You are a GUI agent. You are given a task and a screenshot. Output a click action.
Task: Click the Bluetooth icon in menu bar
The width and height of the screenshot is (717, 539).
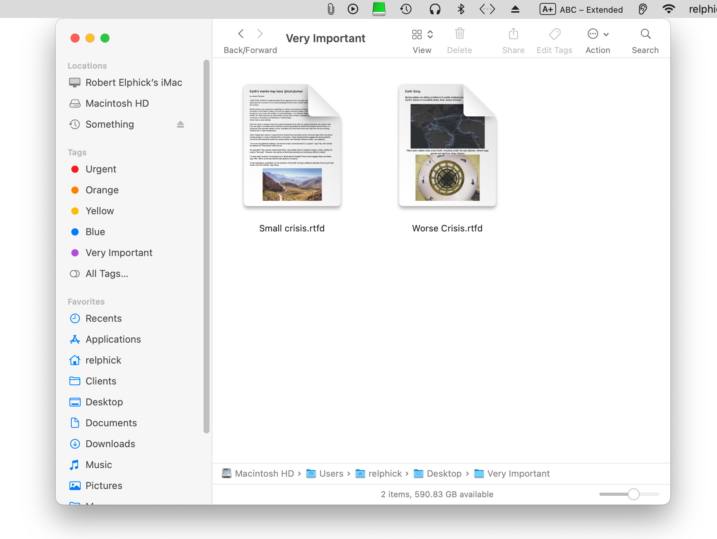tap(461, 9)
